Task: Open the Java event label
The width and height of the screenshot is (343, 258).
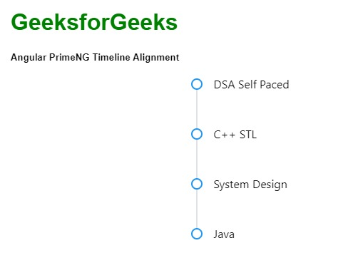Action: [x=224, y=234]
